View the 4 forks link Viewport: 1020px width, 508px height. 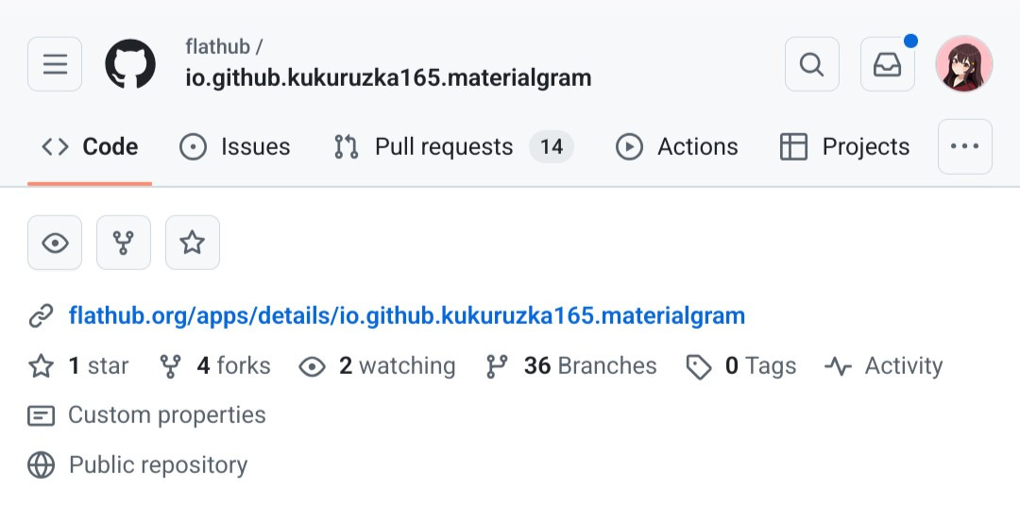click(215, 366)
